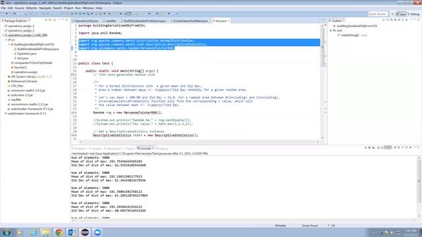
Task: Open the Javadoc view tab
Action: coord(96,148)
